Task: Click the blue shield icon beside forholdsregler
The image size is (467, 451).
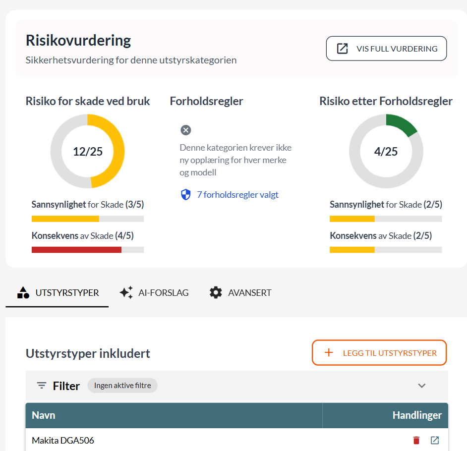Action: [x=186, y=195]
